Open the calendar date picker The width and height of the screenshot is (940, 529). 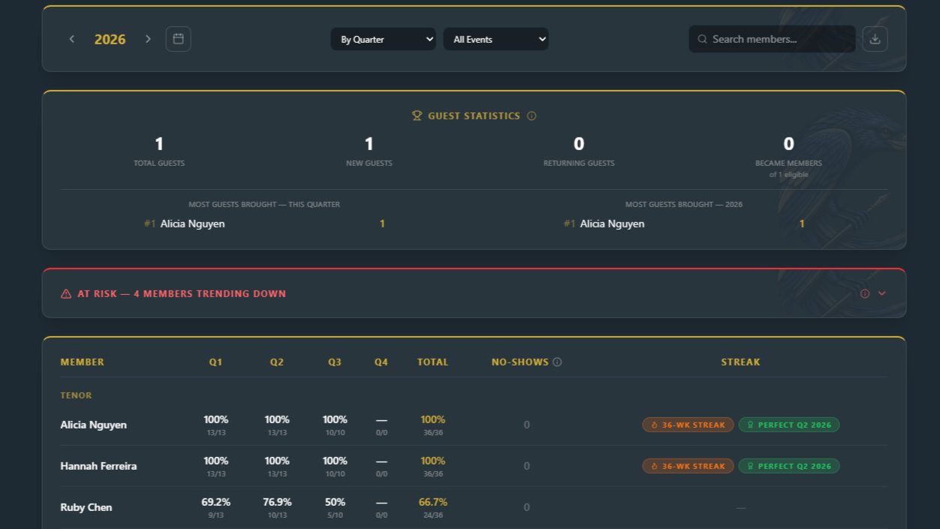(178, 39)
